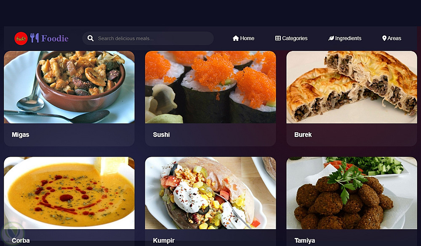Open the Areas navigation link
The image size is (421, 246).
click(392, 38)
